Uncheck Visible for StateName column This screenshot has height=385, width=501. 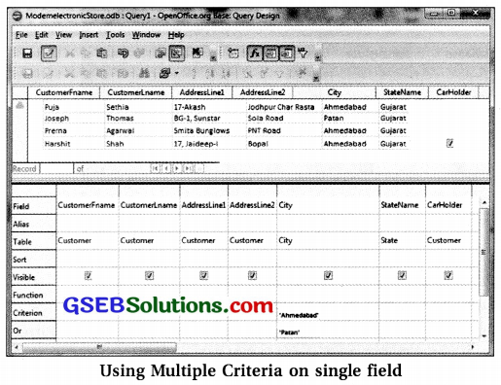tap(402, 276)
